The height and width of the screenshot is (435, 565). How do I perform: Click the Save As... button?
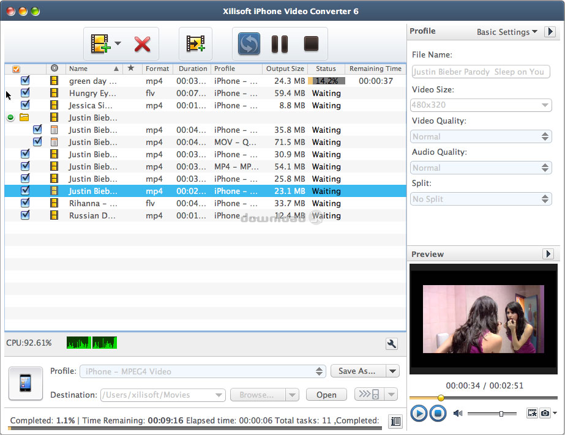(x=358, y=371)
